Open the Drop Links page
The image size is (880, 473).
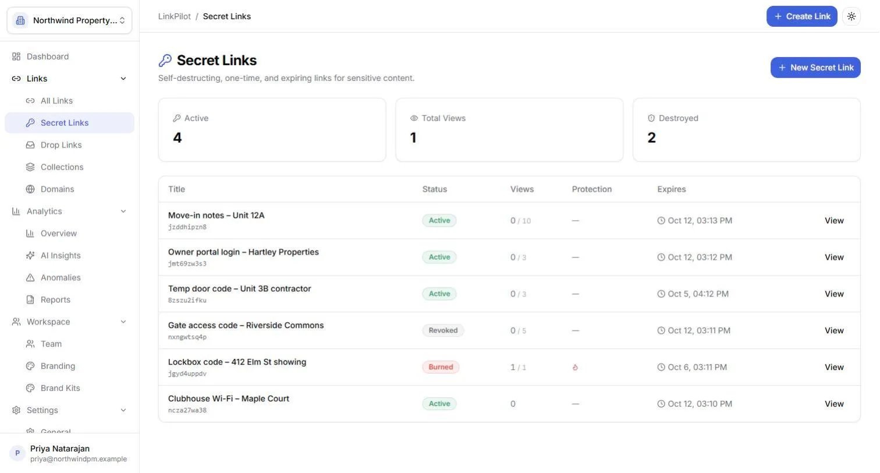(69, 145)
